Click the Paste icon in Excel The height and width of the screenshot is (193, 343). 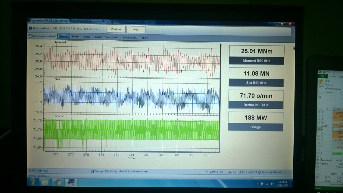click(x=321, y=83)
